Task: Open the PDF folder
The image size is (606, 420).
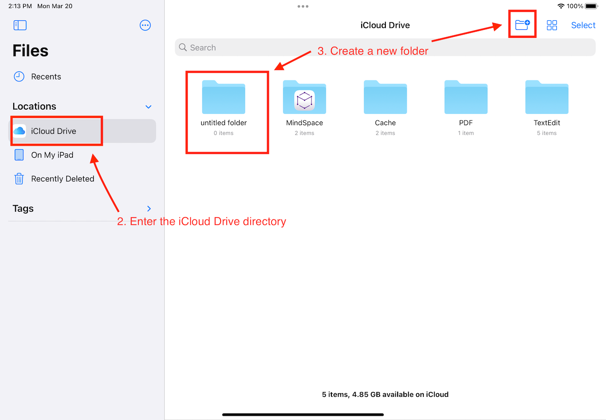Action: pos(466,98)
